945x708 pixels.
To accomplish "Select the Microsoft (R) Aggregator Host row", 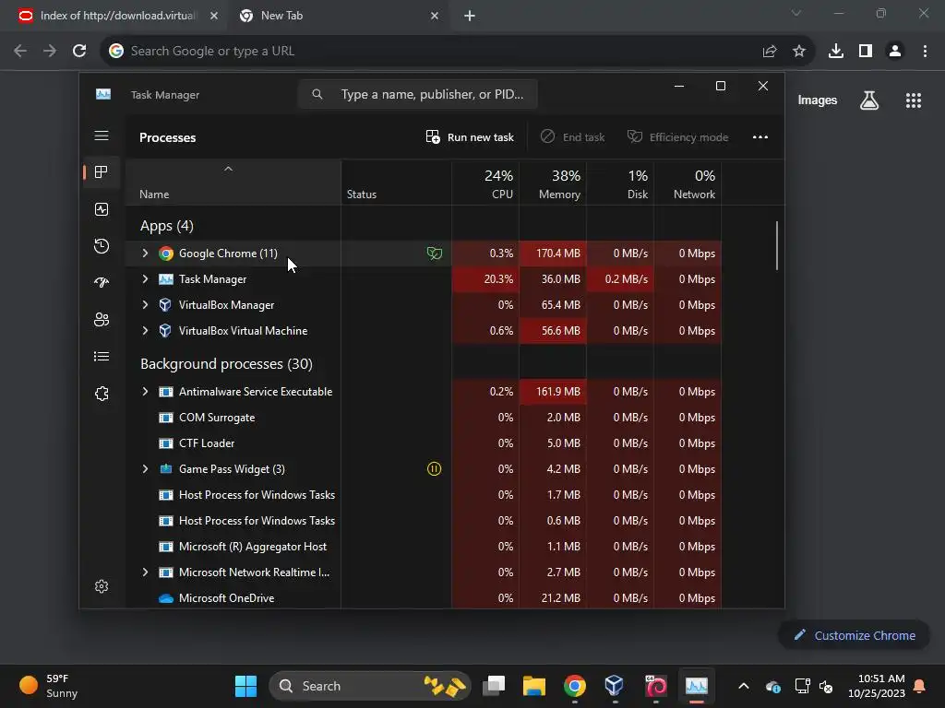I will [423, 547].
